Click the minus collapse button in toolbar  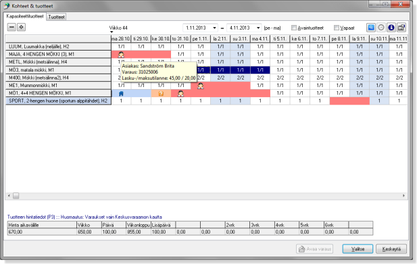click(11, 27)
